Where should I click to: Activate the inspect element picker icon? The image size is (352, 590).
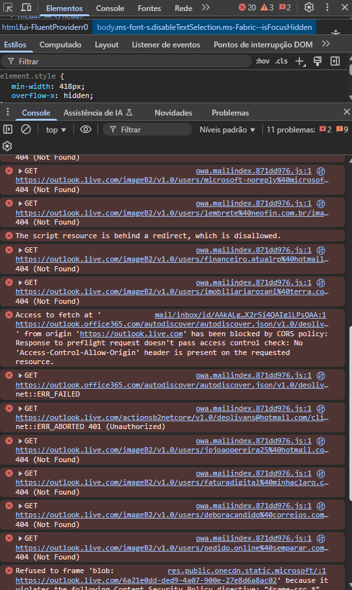tap(8, 7)
